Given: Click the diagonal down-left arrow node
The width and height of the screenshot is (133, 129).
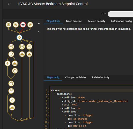Looking at the screenshot, I should (12, 100).
